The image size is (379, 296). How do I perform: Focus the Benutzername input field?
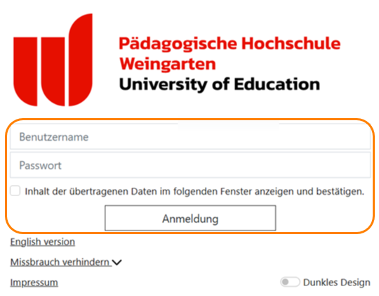point(190,136)
